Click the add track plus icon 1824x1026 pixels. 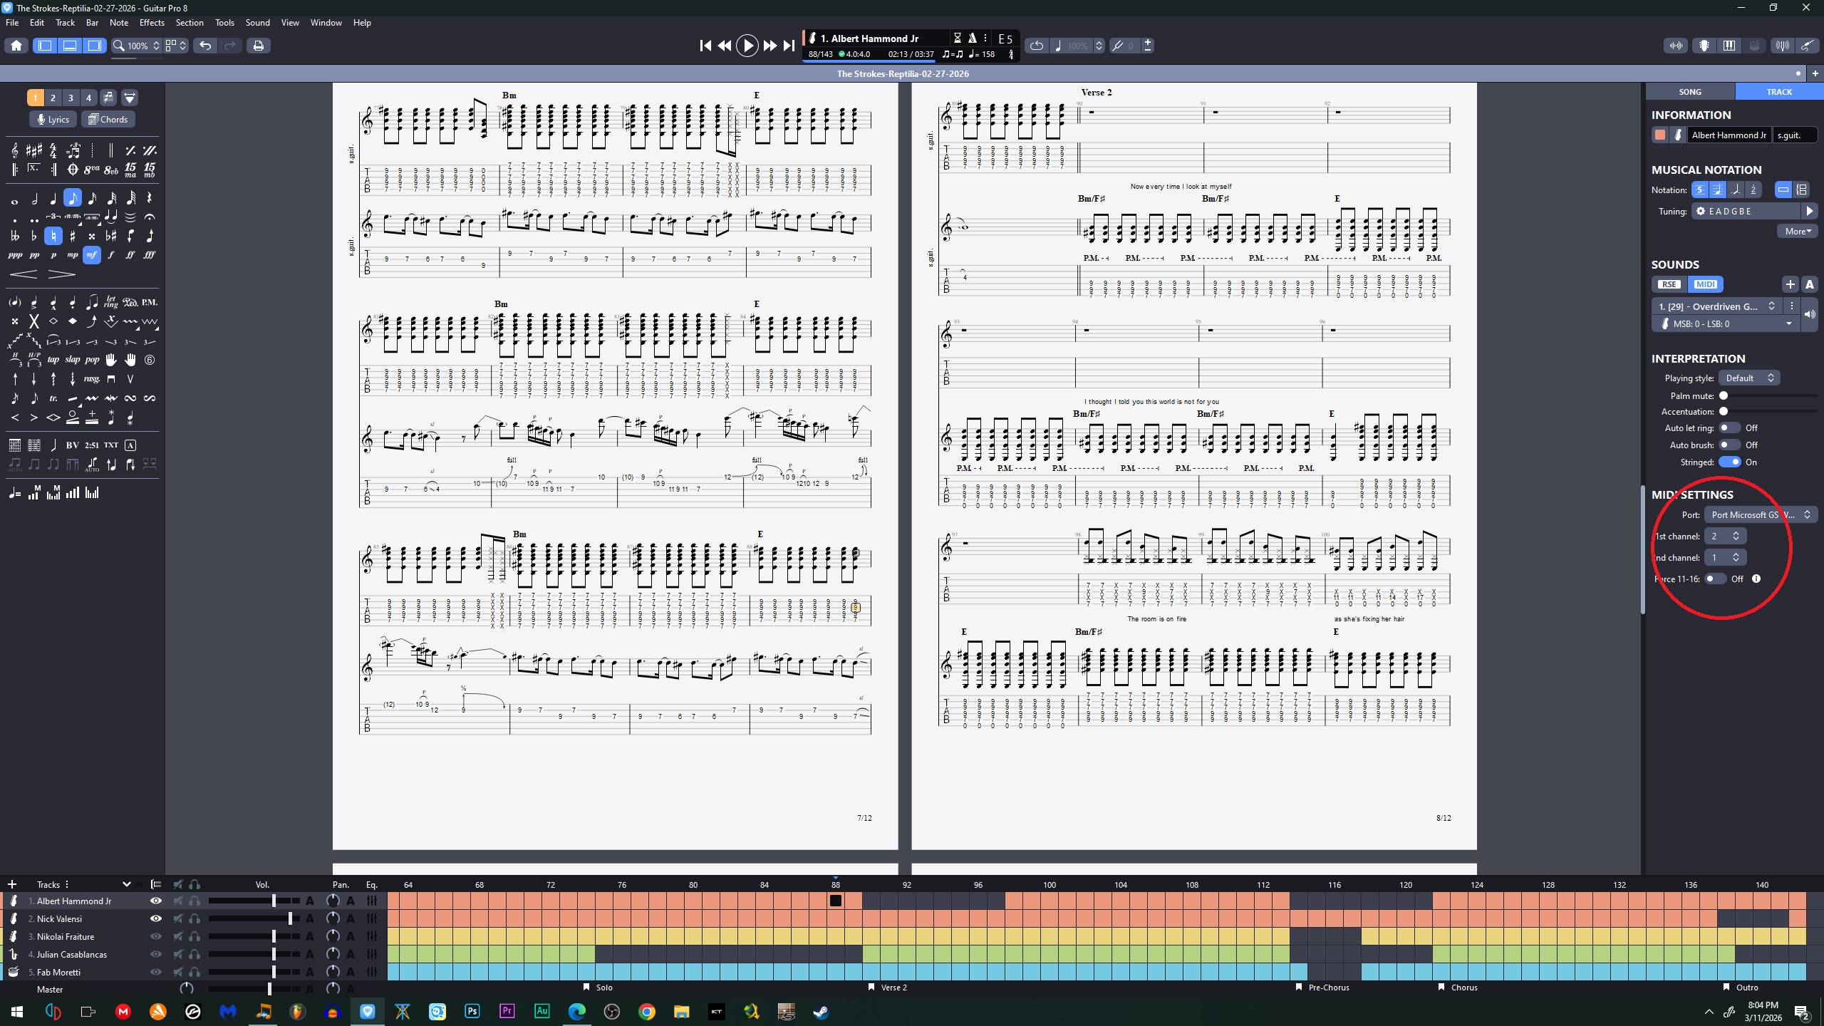point(11,884)
